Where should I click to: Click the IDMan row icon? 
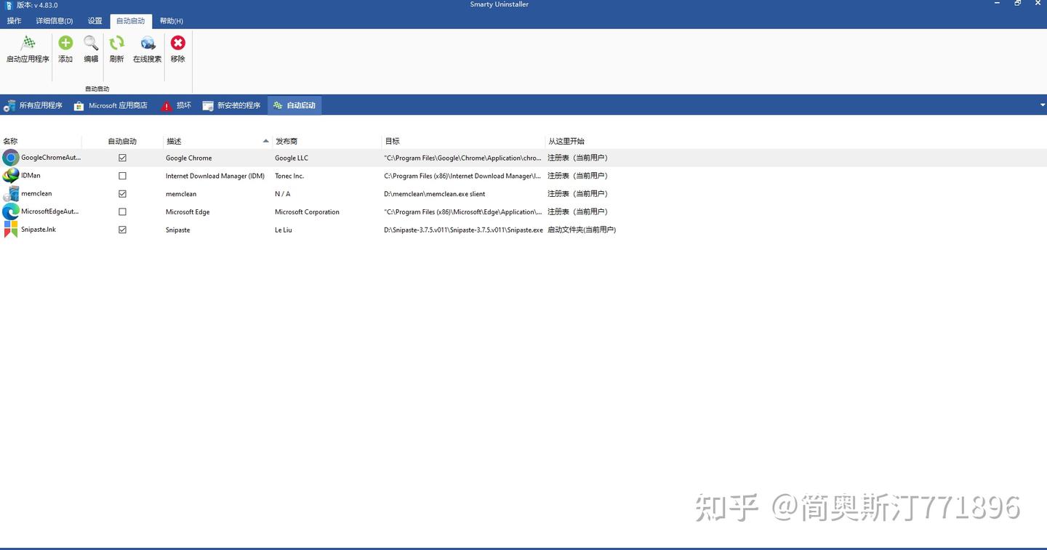click(x=10, y=176)
